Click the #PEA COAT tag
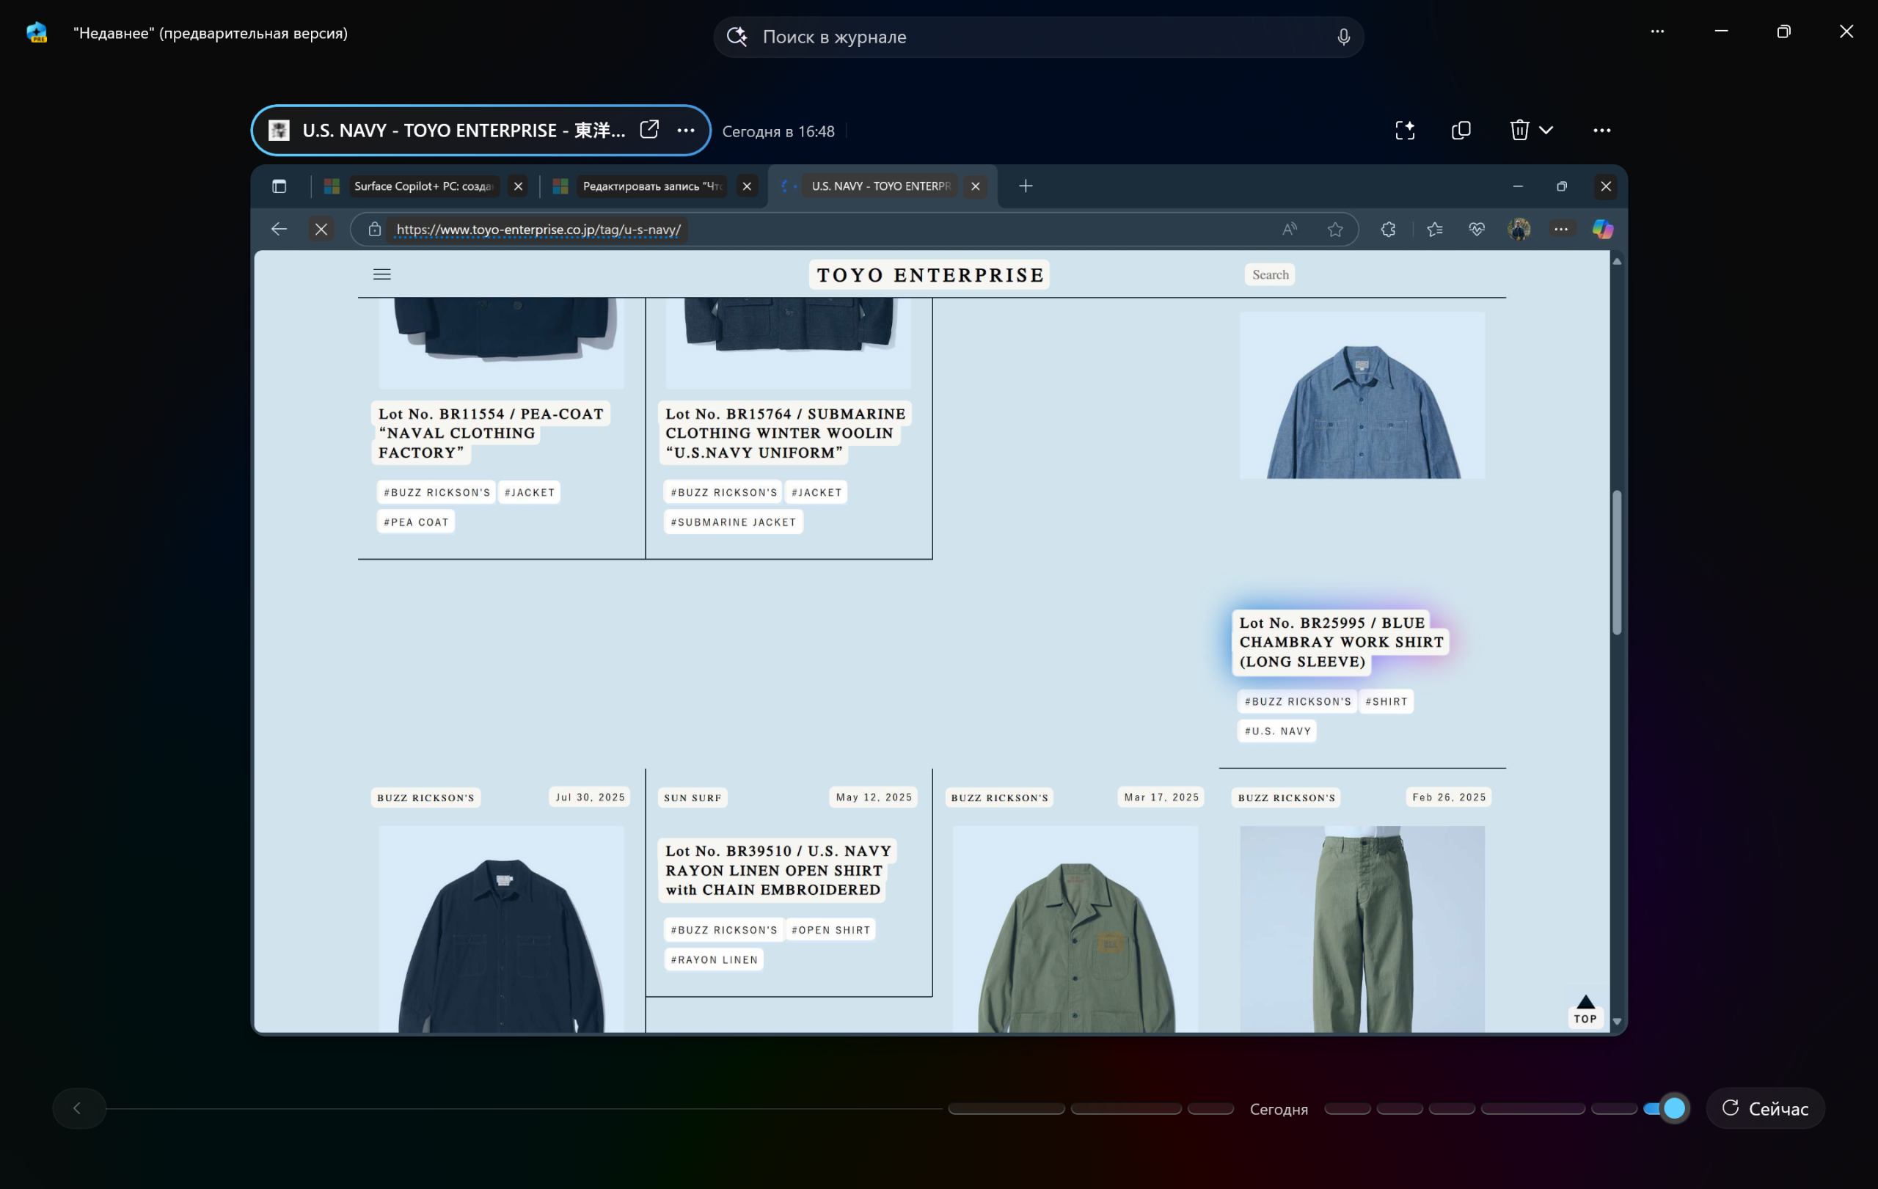This screenshot has width=1878, height=1189. point(416,522)
